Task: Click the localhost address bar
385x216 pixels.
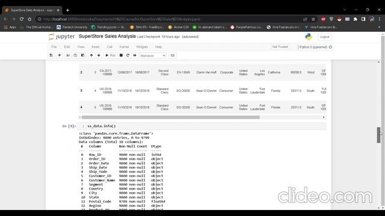Action: tap(170, 19)
